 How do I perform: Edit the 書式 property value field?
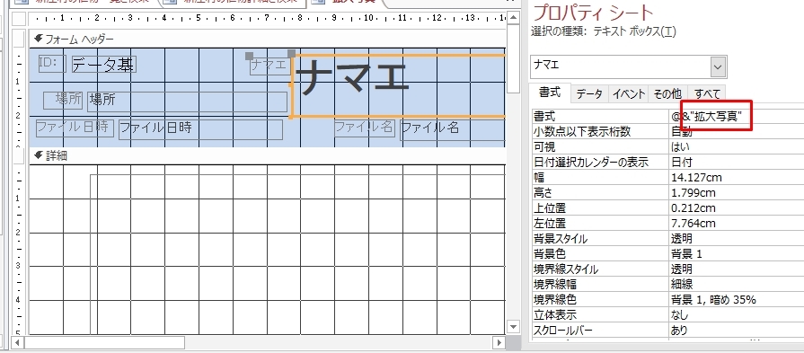coord(737,116)
